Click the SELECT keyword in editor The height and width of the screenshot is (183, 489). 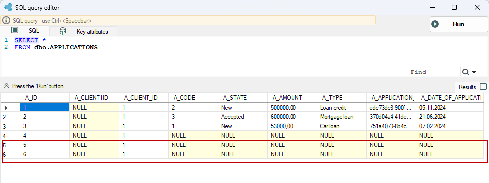pos(26,40)
